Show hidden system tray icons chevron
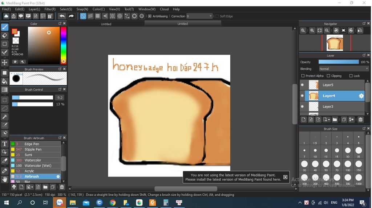This screenshot has width=372, height=208. 300,203
